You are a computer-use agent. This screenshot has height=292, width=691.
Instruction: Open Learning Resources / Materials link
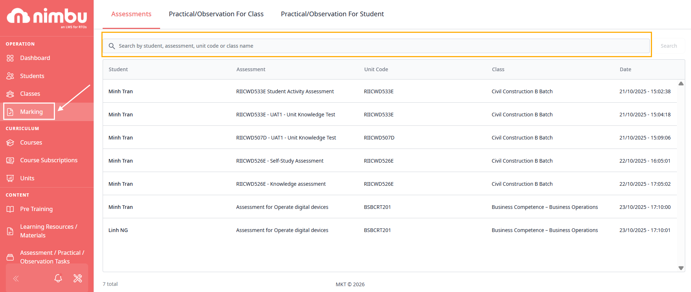pos(48,231)
